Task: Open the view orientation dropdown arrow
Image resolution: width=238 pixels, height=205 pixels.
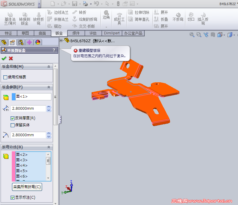Action: point(224,35)
